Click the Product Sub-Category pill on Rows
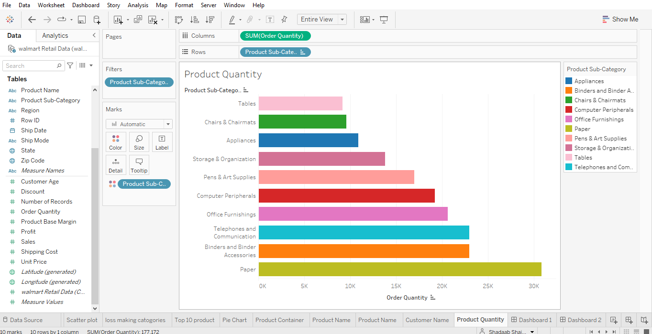 (x=275, y=52)
